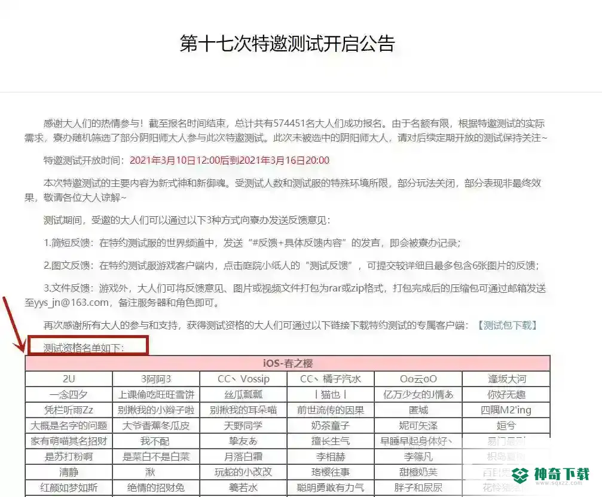
Task: Click table cell 羲若水
Action: tap(243, 488)
